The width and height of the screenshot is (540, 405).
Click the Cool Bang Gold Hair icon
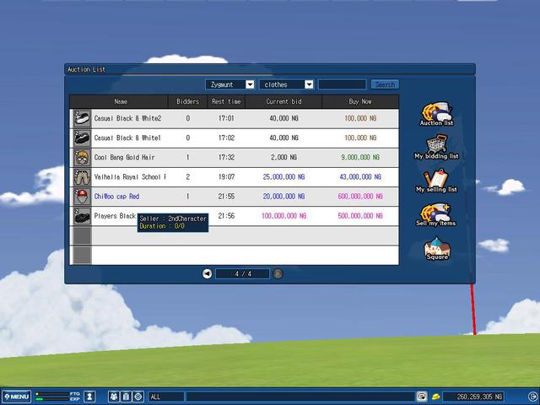coord(81,158)
